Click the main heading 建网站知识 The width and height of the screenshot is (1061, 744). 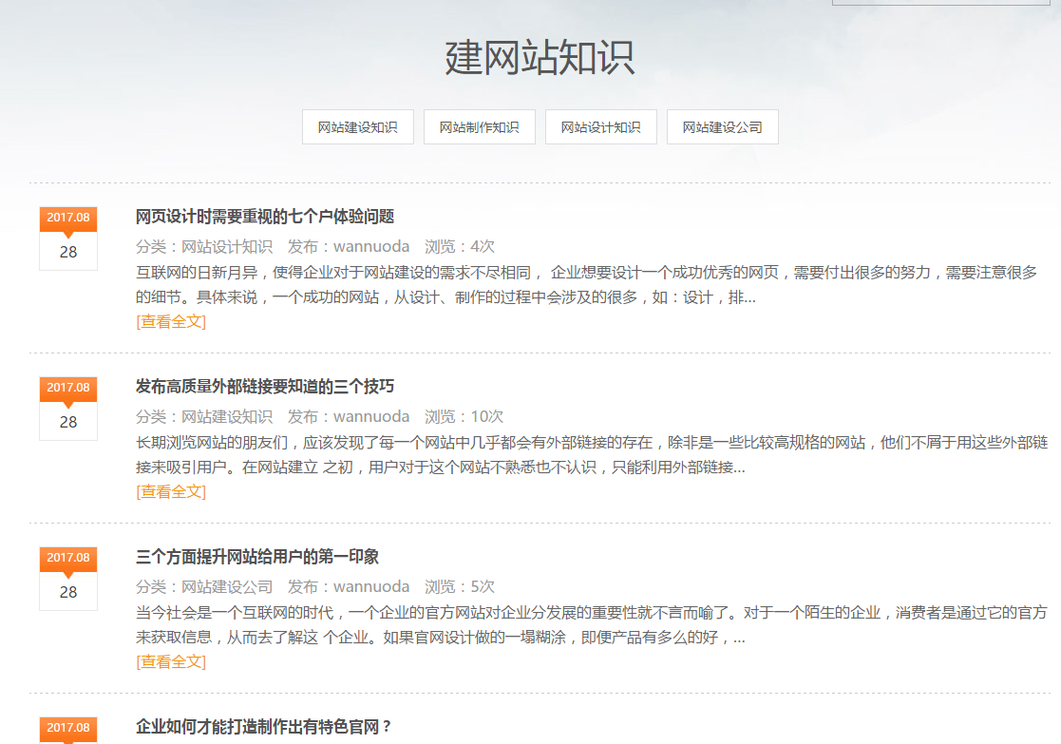click(x=540, y=58)
